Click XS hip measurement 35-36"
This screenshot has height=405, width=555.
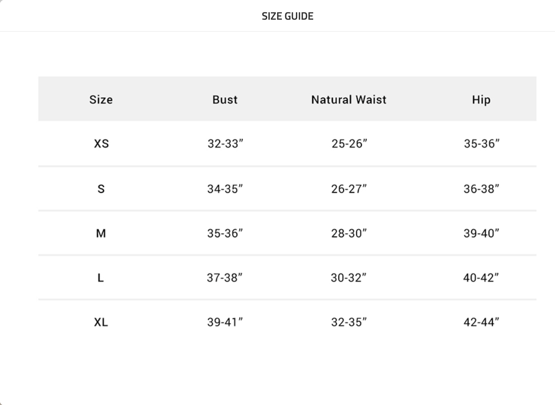pyautogui.click(x=481, y=144)
